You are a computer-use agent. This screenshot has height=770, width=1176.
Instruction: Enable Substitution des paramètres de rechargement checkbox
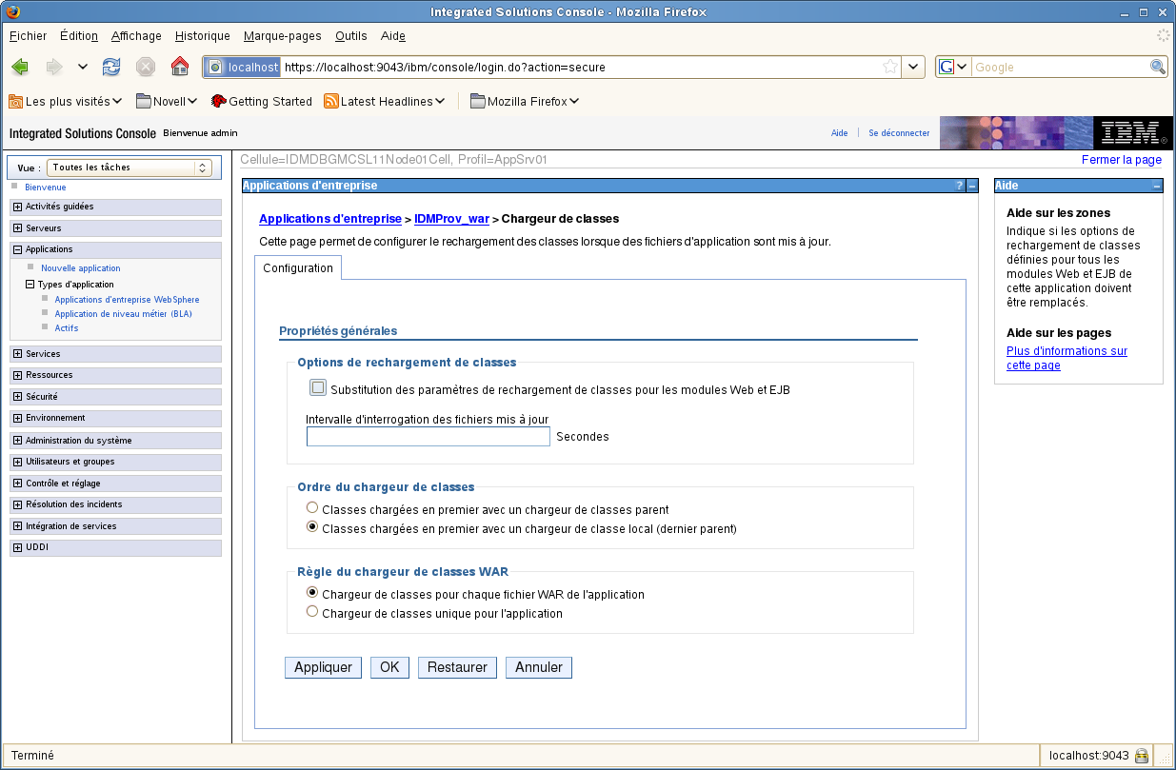(x=318, y=388)
